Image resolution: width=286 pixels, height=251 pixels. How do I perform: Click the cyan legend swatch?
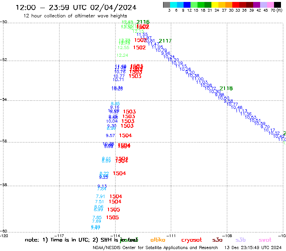pos(173,5)
